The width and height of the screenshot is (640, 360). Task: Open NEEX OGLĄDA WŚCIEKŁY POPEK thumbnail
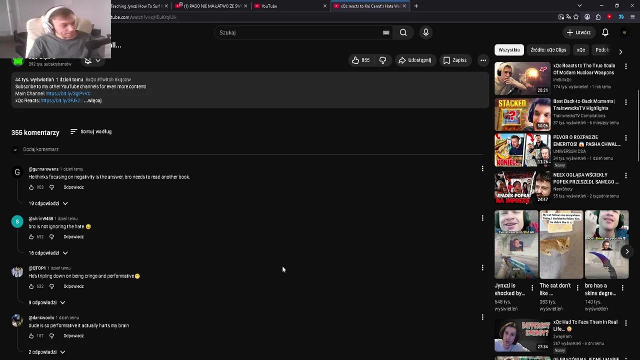[522, 188]
